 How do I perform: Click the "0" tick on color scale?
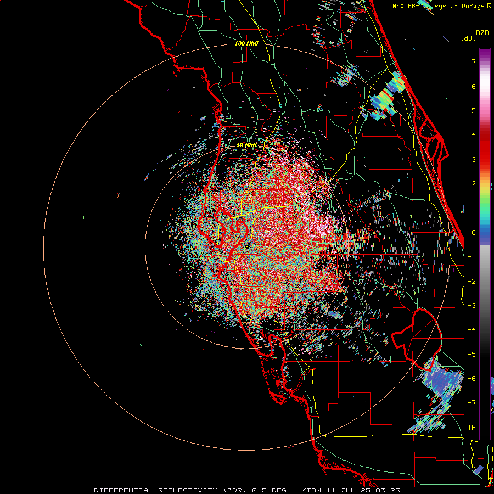[x=474, y=233]
